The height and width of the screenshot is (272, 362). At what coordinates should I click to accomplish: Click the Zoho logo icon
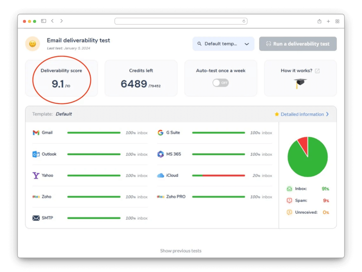(36, 197)
